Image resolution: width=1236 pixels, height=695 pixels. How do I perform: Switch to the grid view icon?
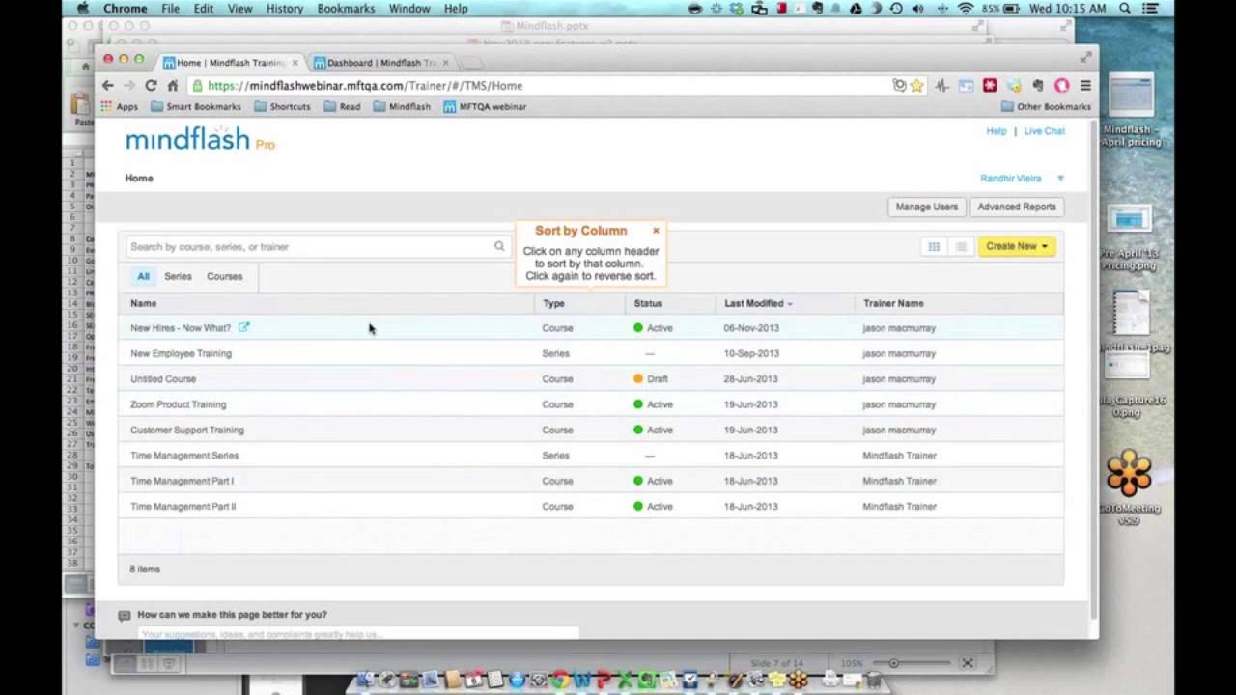tap(934, 247)
